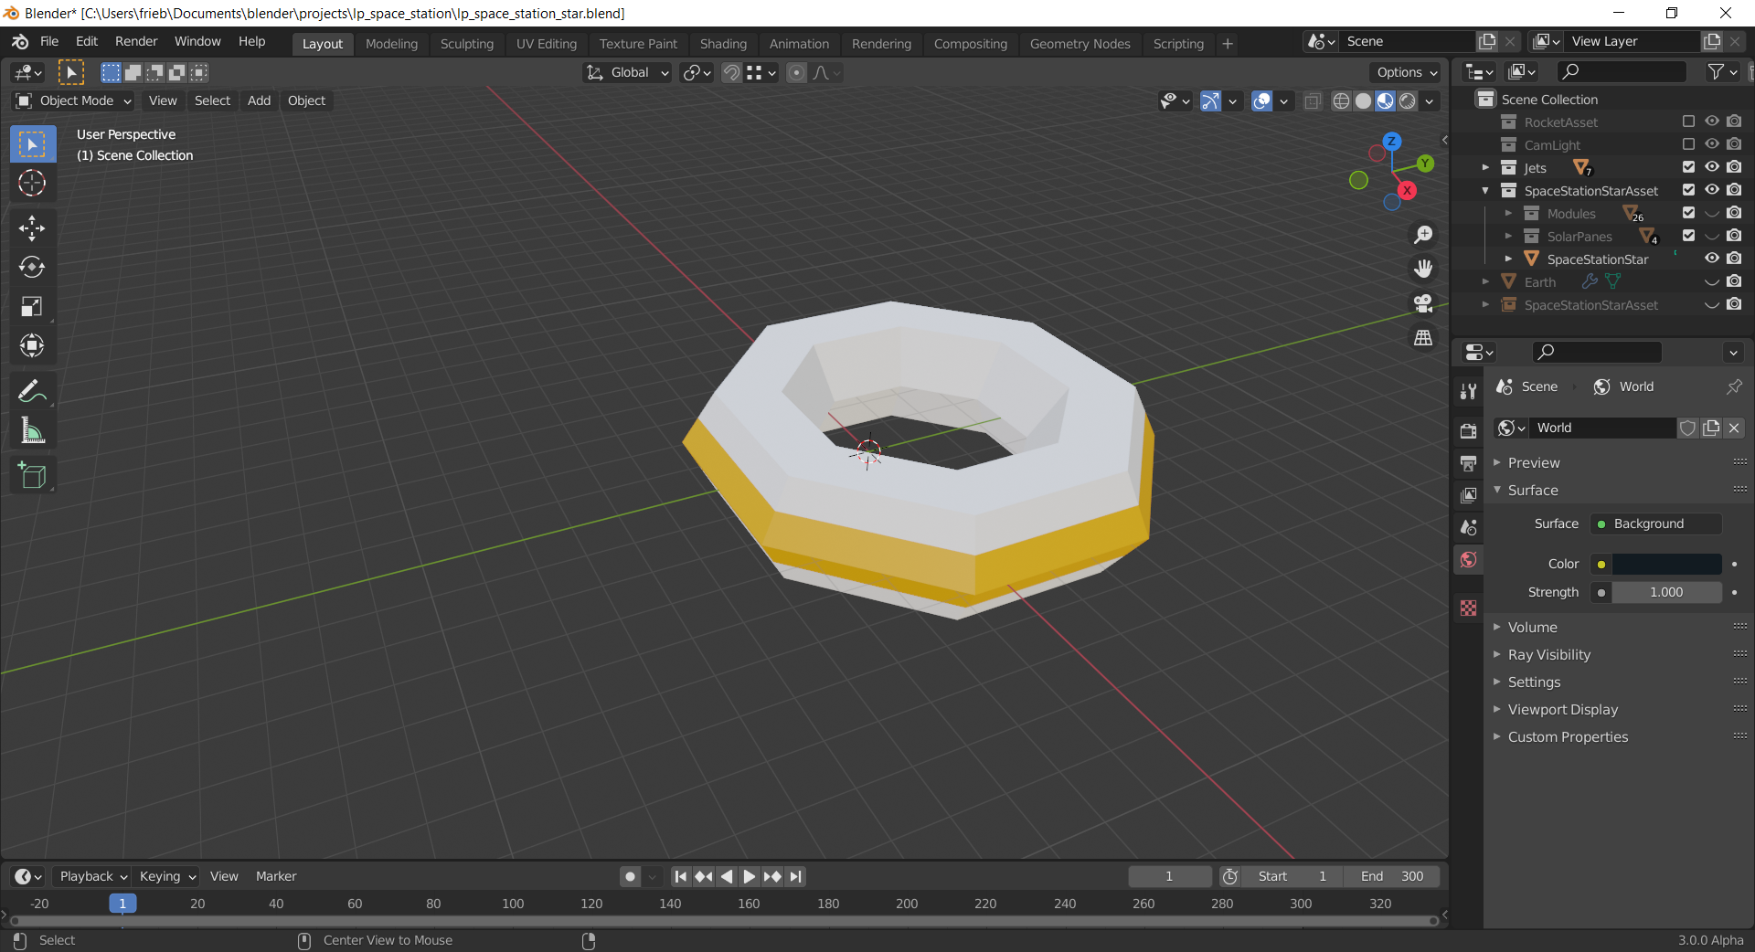Click the Background surface shader button
Screen dimensions: 1755x952
(x=1655, y=524)
